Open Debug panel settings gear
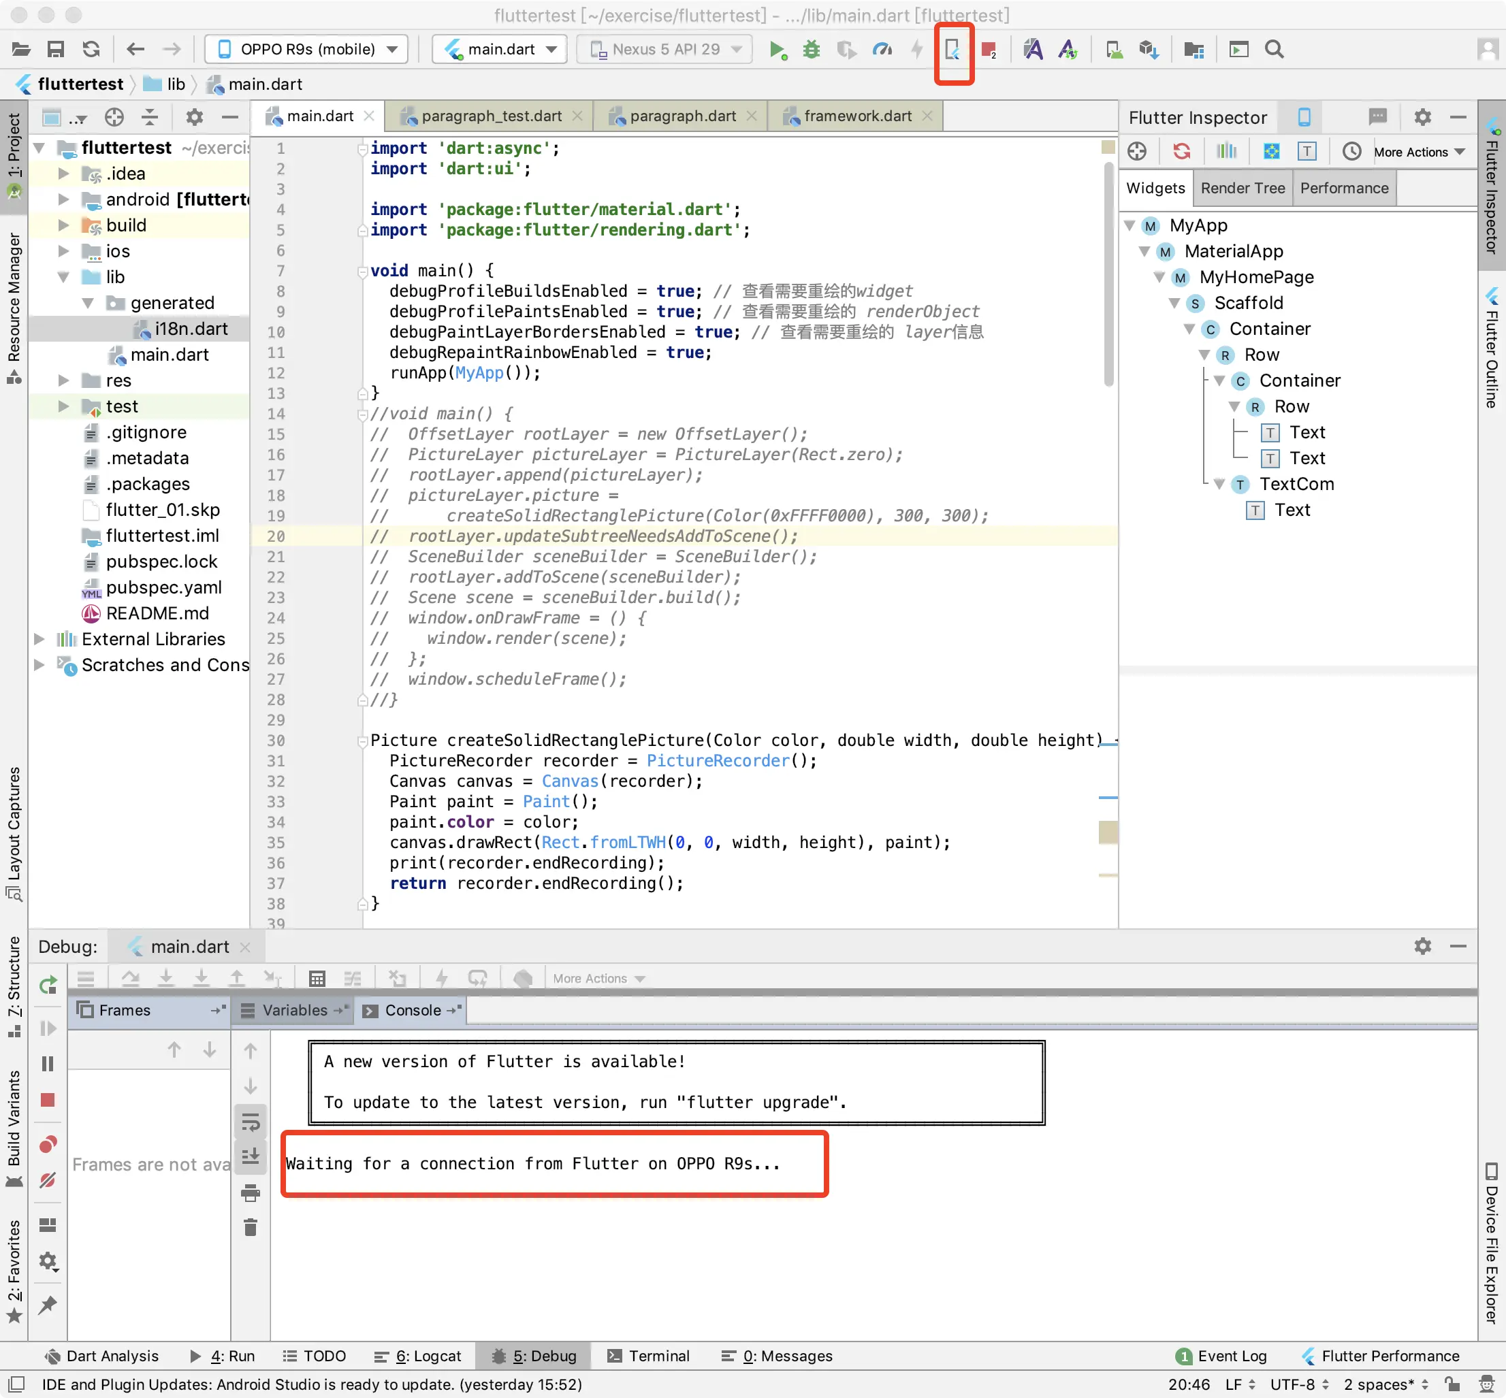 point(1423,945)
